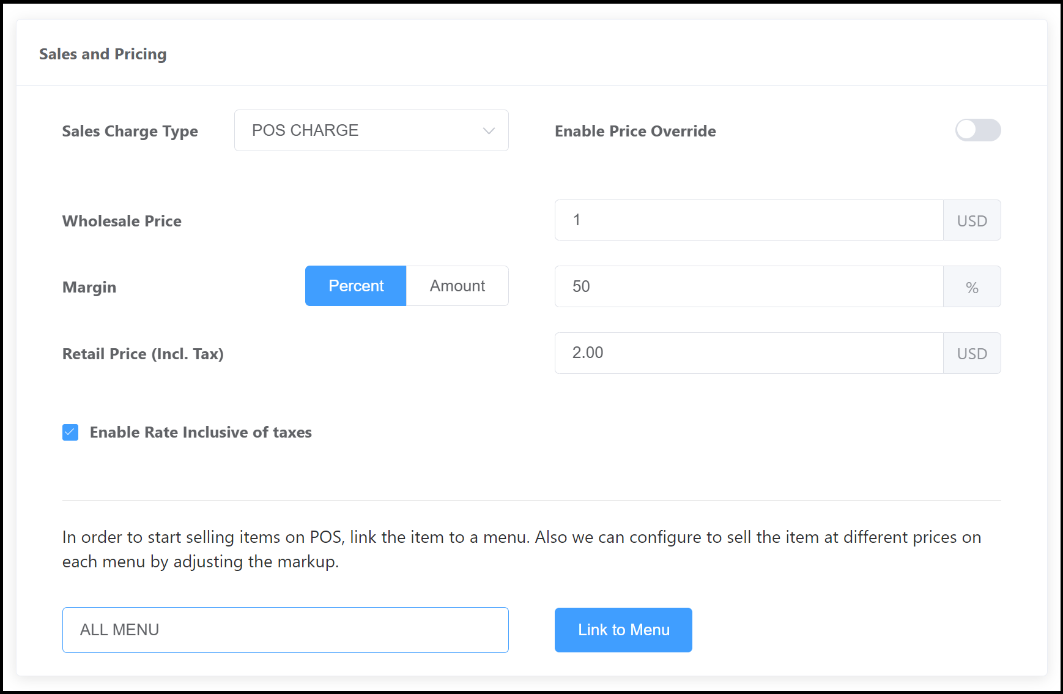This screenshot has width=1063, height=694.
Task: Click the USD label beside Retail Price
Action: pyautogui.click(x=972, y=353)
